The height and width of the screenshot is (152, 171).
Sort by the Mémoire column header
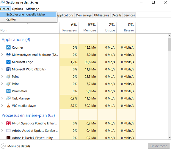[88, 28]
